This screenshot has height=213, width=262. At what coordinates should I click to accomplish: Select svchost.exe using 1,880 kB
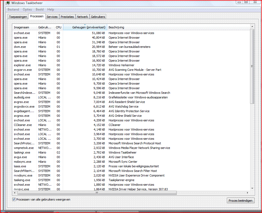pos(131,185)
